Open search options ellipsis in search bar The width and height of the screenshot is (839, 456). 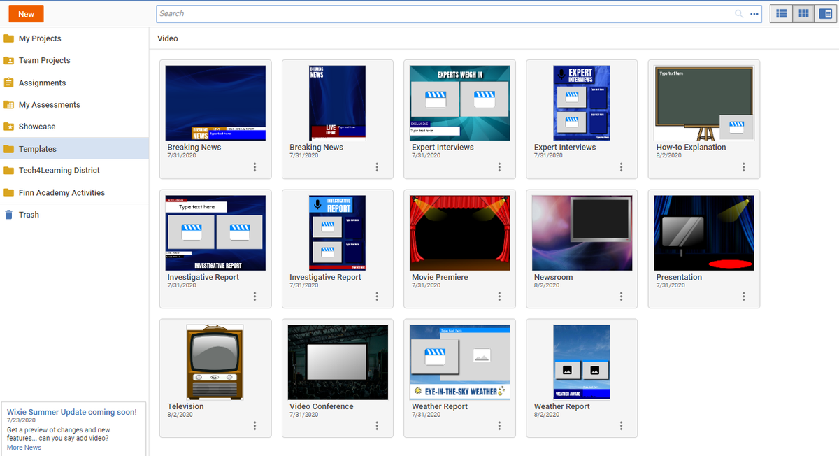[754, 14]
